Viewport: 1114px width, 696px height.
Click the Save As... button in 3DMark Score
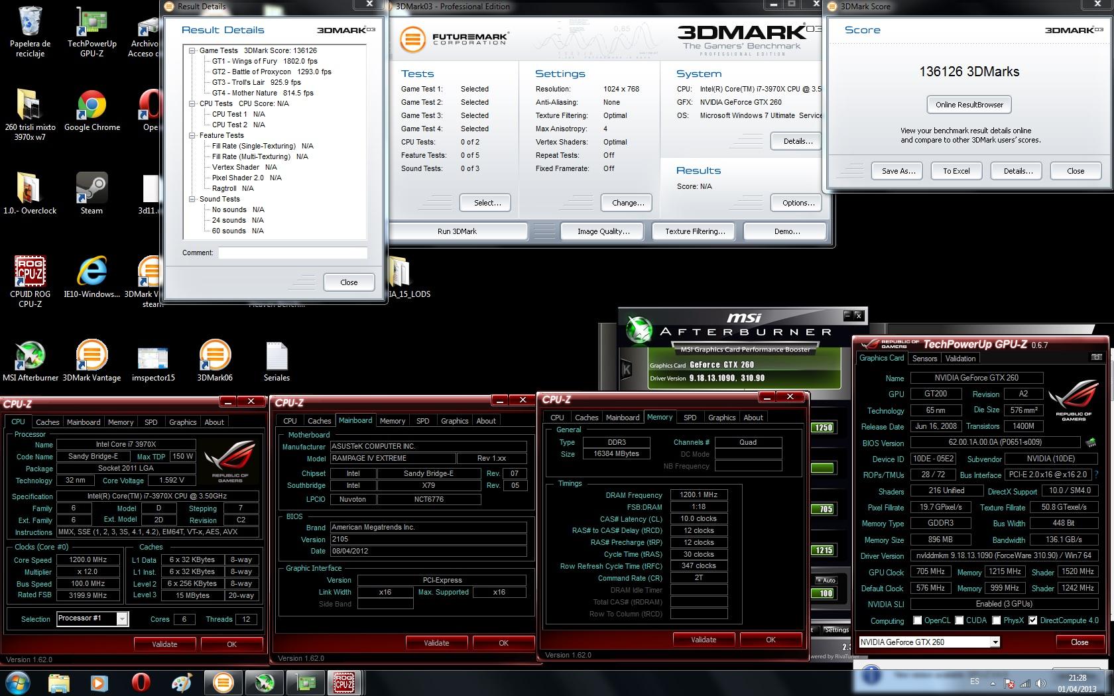[898, 171]
